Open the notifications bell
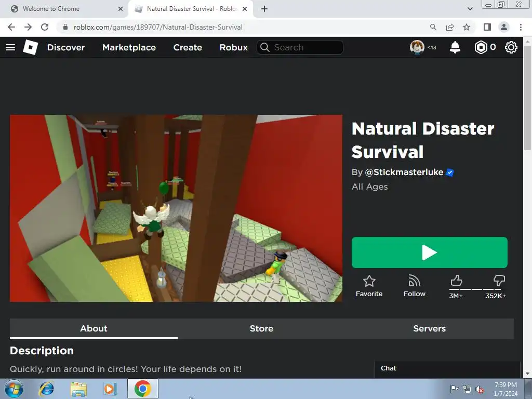The image size is (532, 399). (455, 47)
